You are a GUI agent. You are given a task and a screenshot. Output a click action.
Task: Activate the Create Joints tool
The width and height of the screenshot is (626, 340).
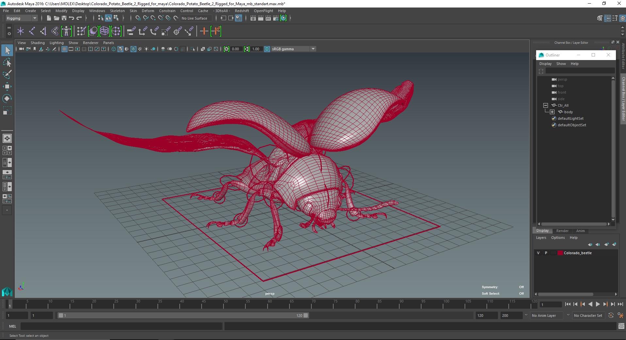[32, 31]
